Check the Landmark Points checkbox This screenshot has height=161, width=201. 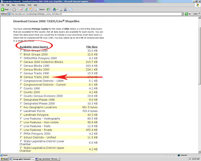pyautogui.click(x=21, y=111)
